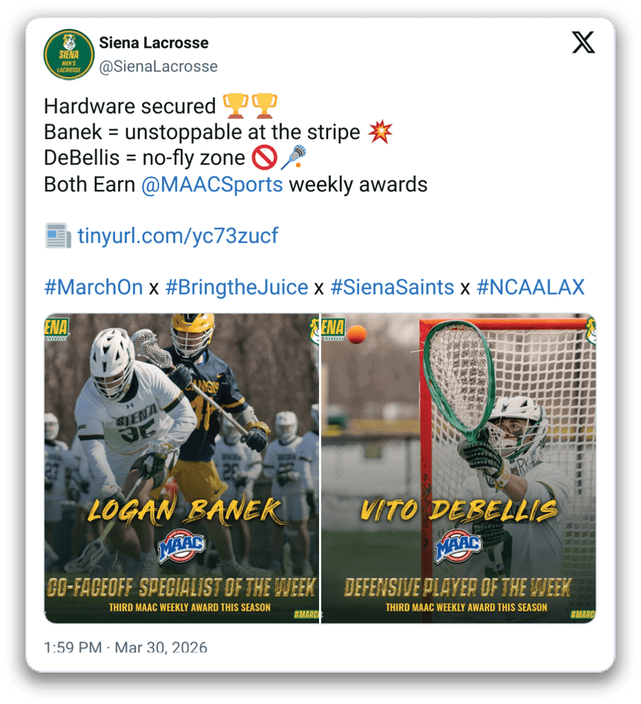
Task: Click the X logo on the post
Action: 583,43
